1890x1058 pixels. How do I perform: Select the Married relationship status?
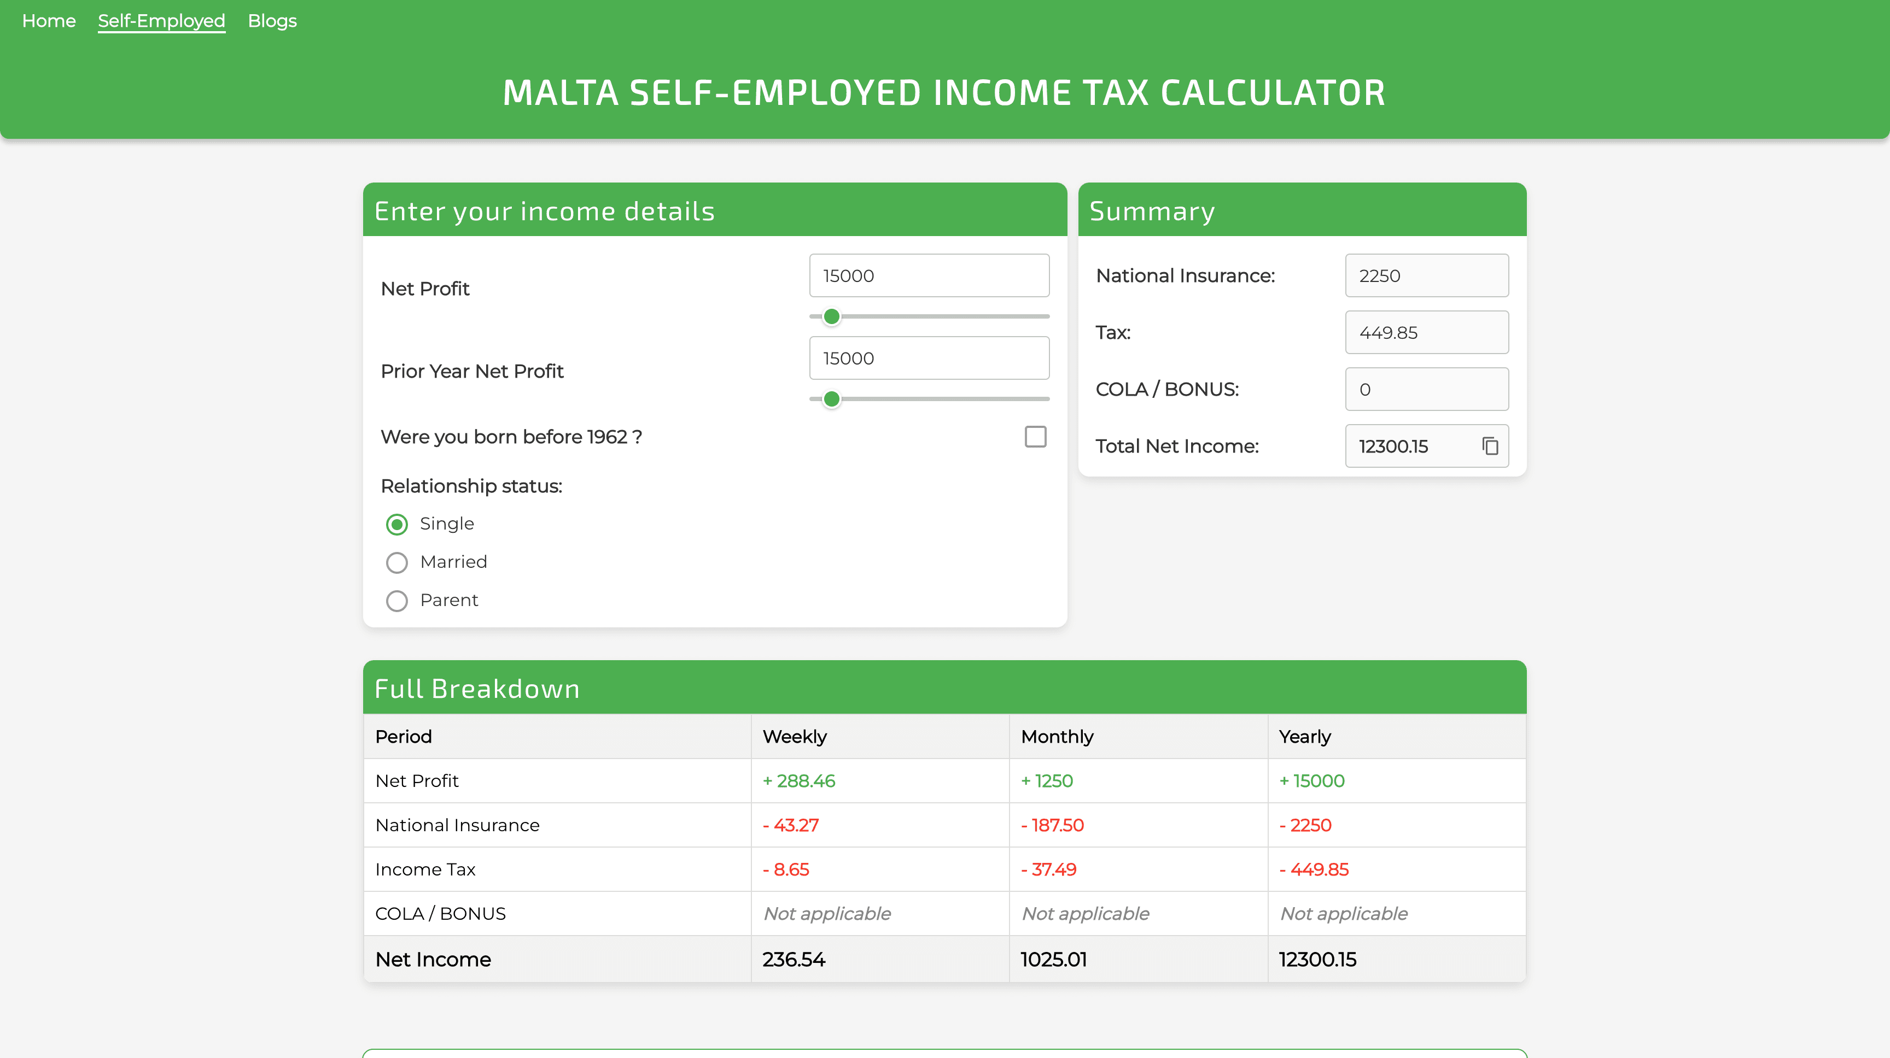pos(396,562)
